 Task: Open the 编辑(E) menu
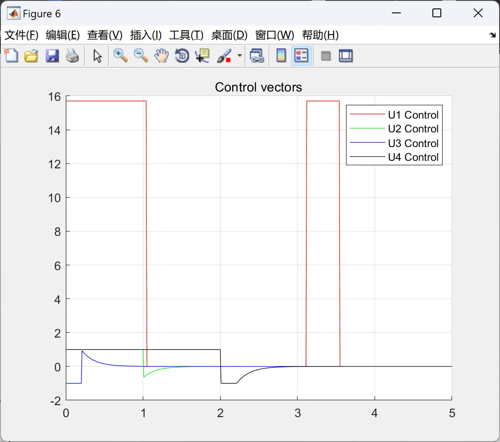tap(62, 35)
